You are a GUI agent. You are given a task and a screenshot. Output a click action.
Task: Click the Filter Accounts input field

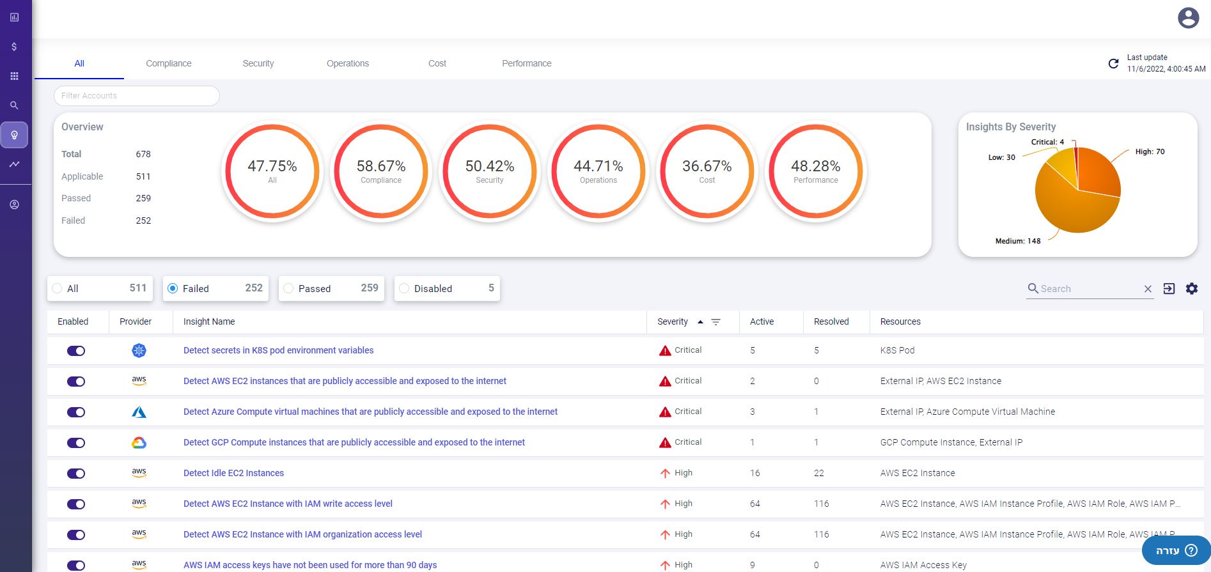[x=137, y=96]
